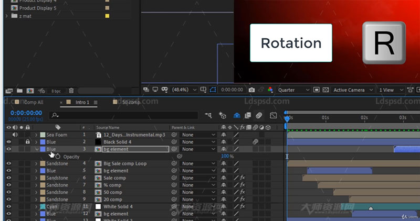420x221 pixels.
Task: Toggle transparency grid in viewer
Action: [325, 90]
